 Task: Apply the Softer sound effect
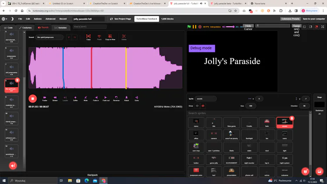(x=75, y=99)
